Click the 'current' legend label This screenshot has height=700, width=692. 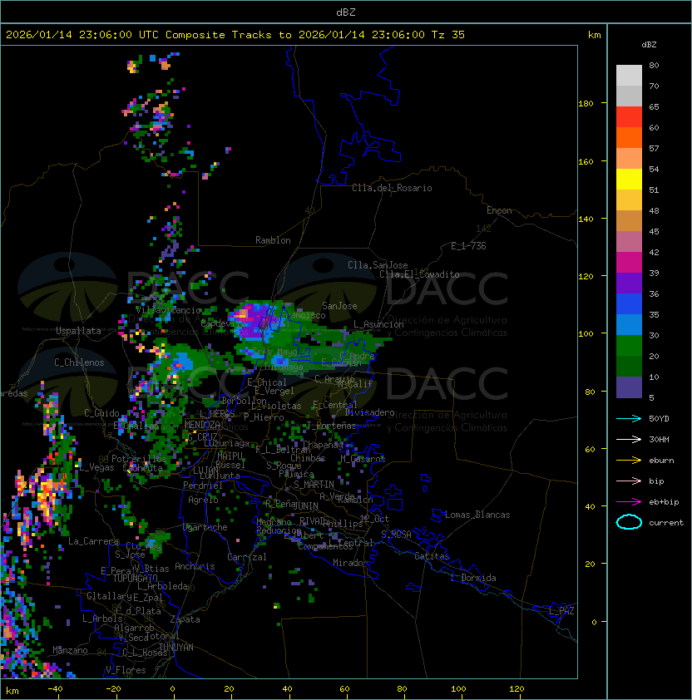tap(666, 523)
